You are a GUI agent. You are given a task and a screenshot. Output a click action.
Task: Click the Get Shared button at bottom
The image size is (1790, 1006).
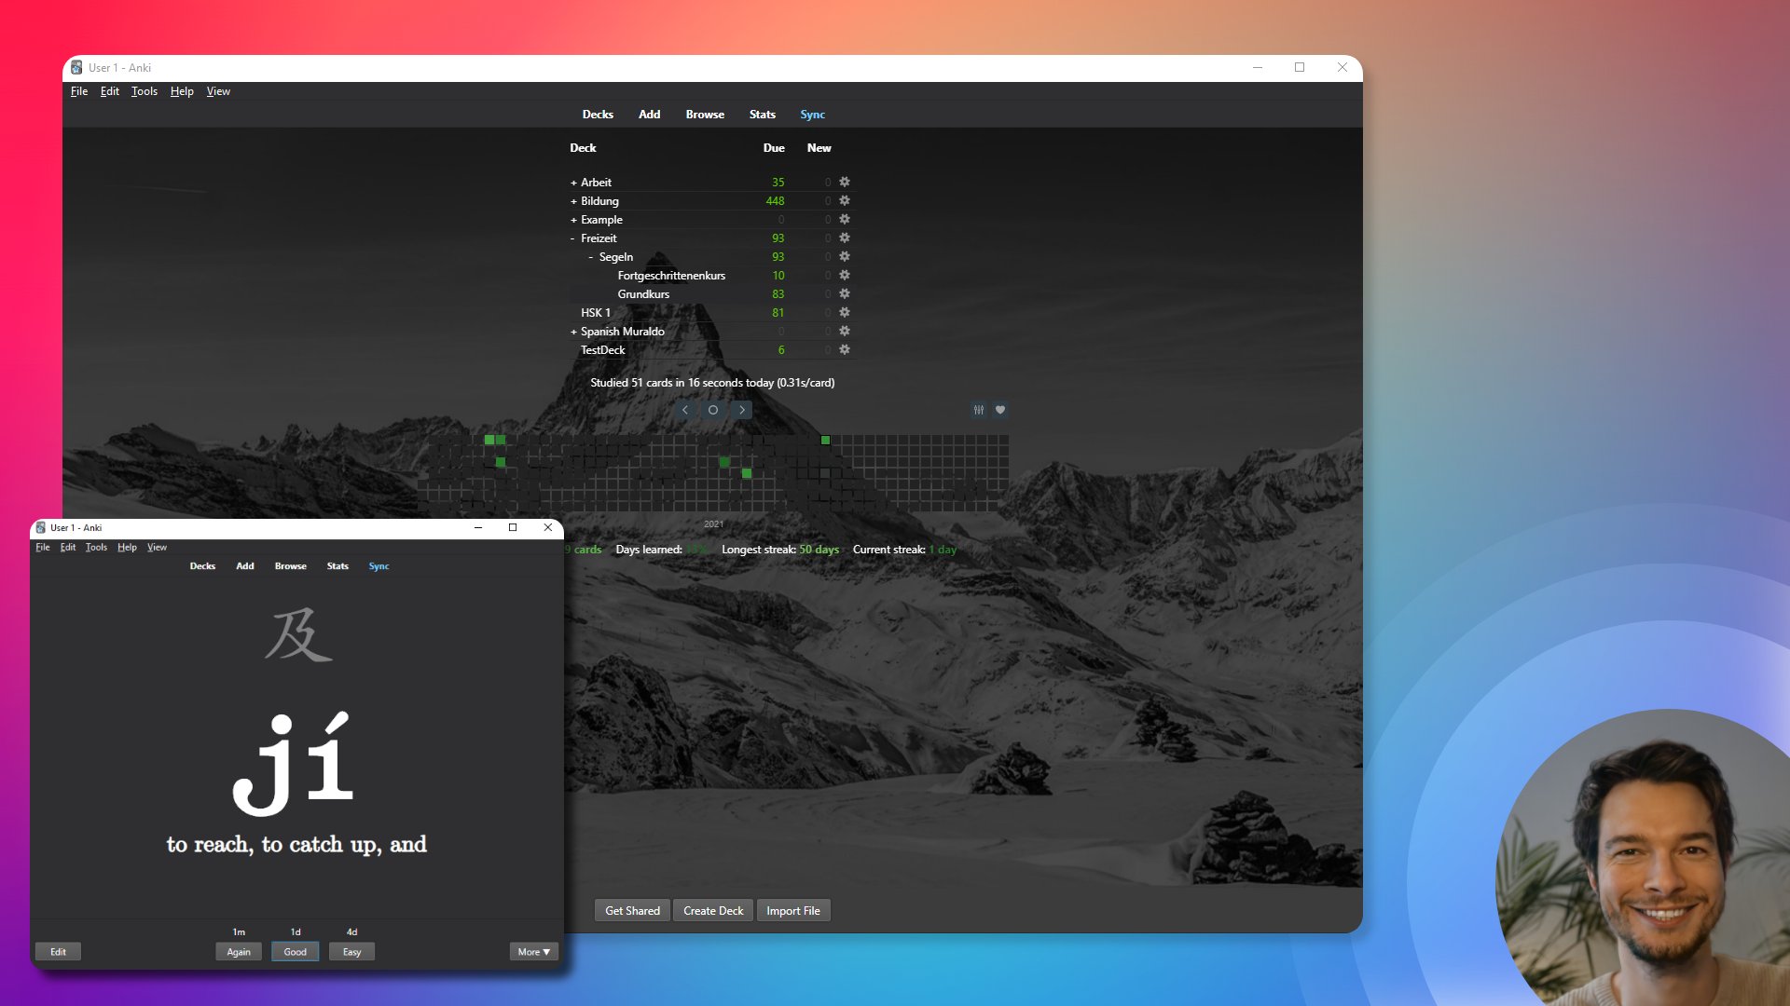(632, 910)
